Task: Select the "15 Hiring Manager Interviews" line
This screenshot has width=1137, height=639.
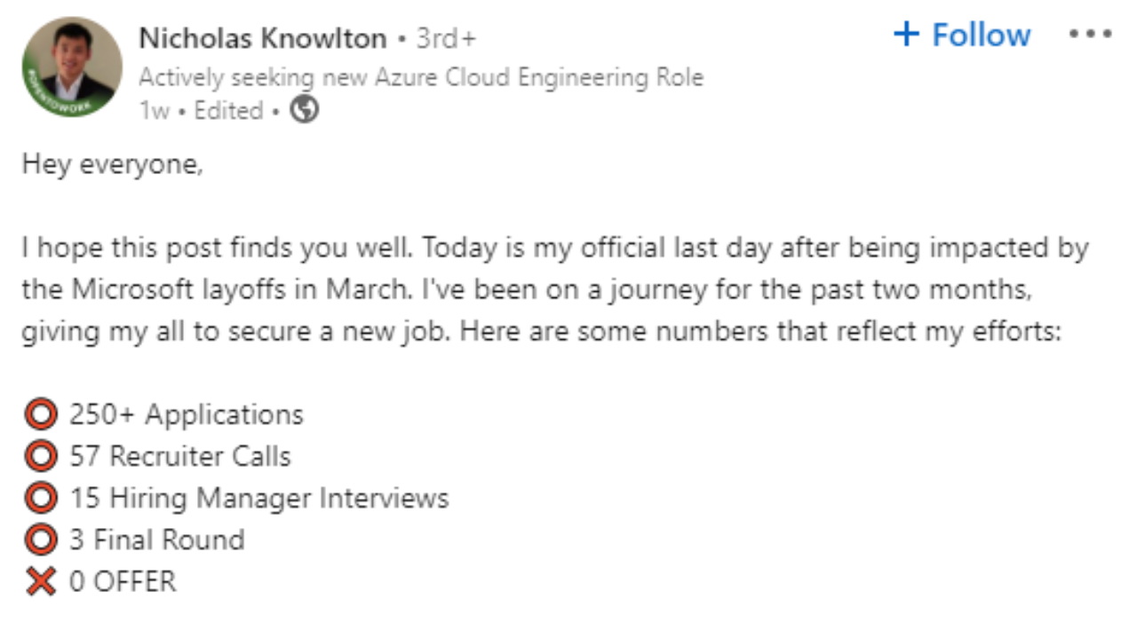Action: pyautogui.click(x=259, y=498)
